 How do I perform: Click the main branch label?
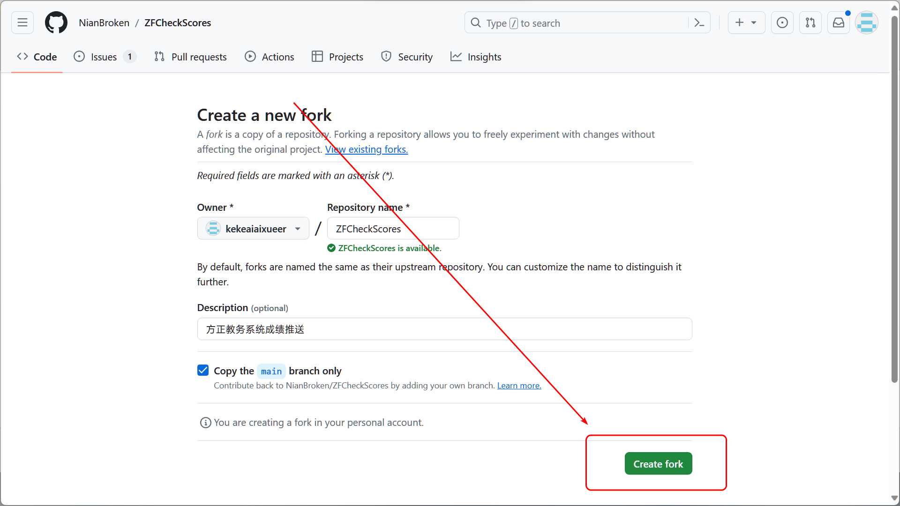[x=271, y=371]
